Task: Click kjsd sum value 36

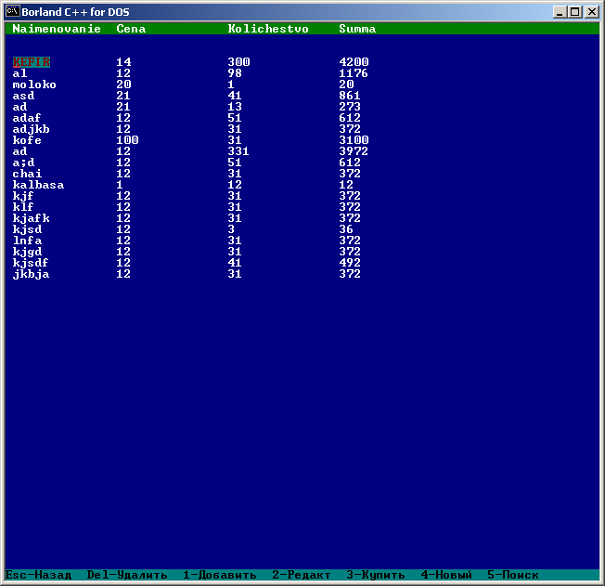Action: [346, 229]
